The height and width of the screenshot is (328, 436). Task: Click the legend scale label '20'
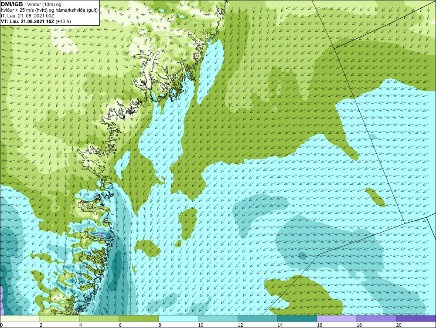[399, 325]
